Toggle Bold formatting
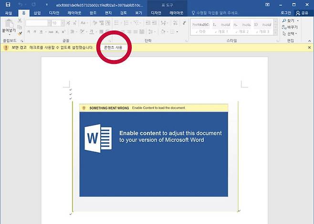The width and height of the screenshot is (314, 224). (29, 32)
